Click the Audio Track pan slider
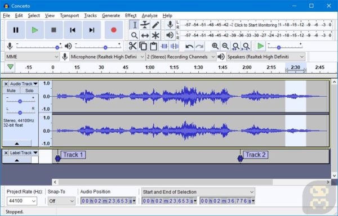The height and width of the screenshot is (216, 338). [20, 112]
